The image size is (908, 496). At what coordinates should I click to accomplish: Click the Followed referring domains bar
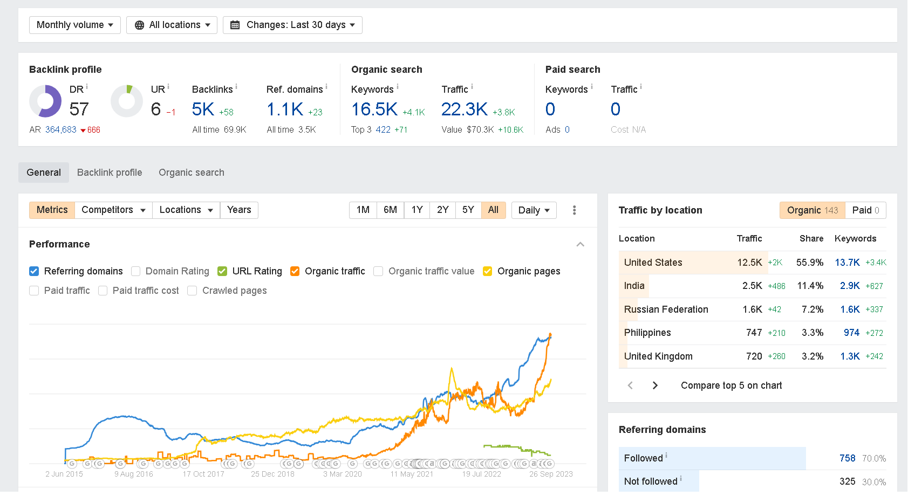click(x=712, y=458)
